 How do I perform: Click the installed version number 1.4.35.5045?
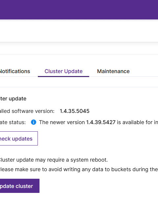[75, 111]
